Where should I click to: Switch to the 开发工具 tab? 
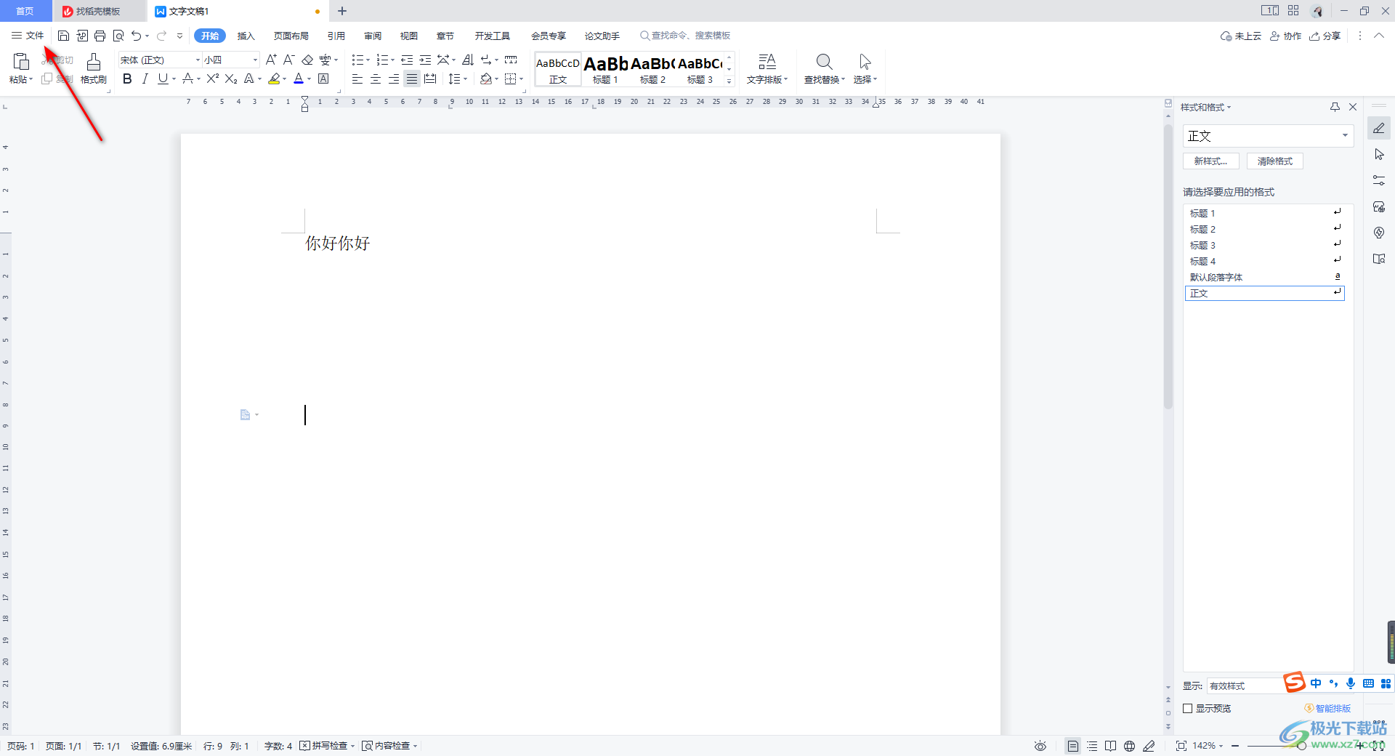click(493, 36)
